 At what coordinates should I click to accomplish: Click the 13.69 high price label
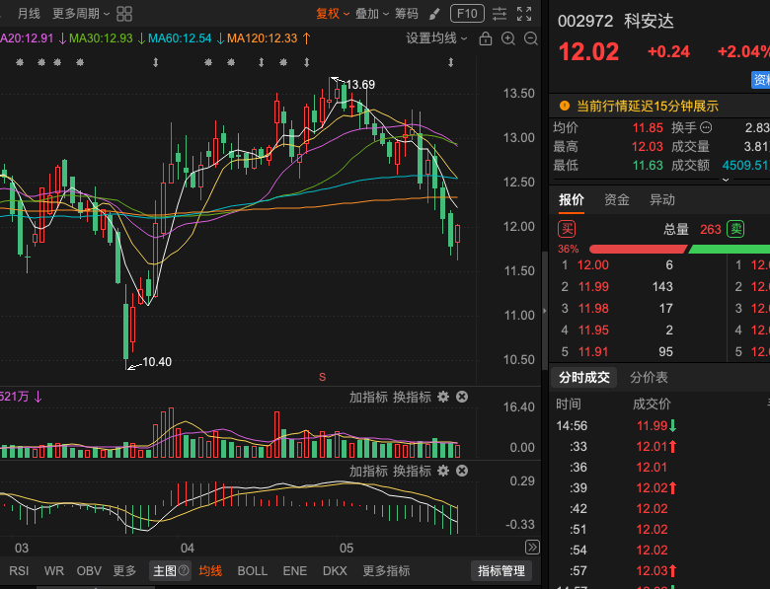point(360,85)
